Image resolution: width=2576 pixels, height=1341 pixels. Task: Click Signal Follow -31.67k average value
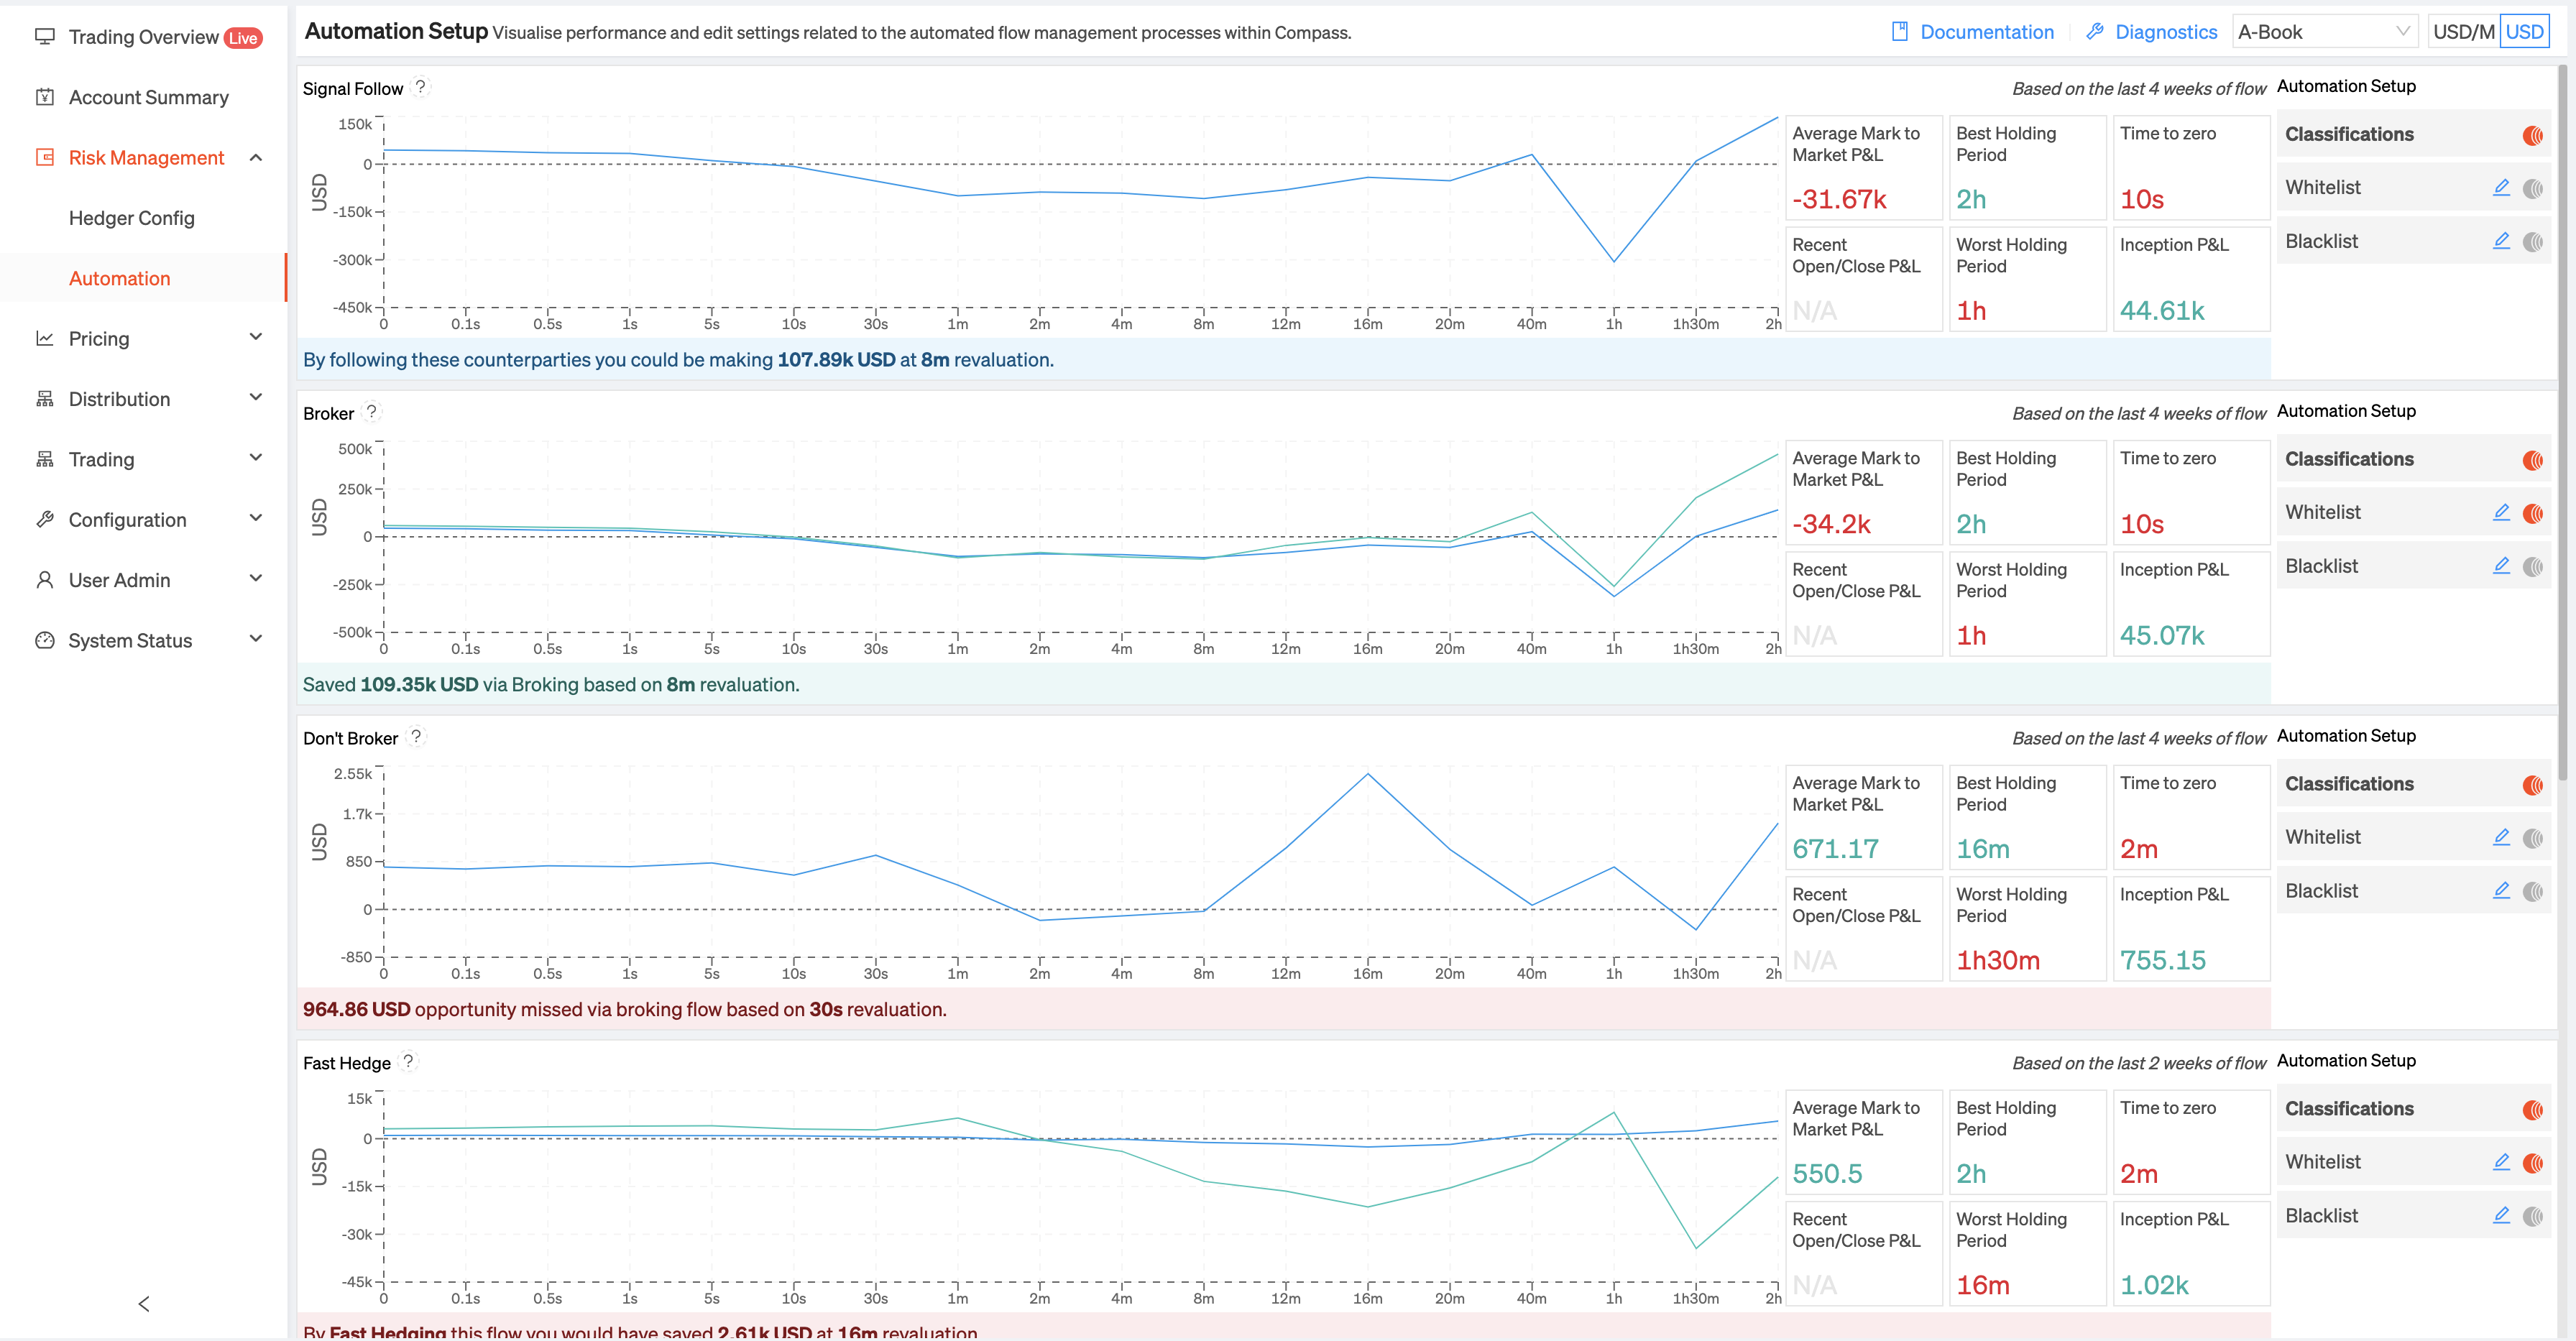[1839, 199]
